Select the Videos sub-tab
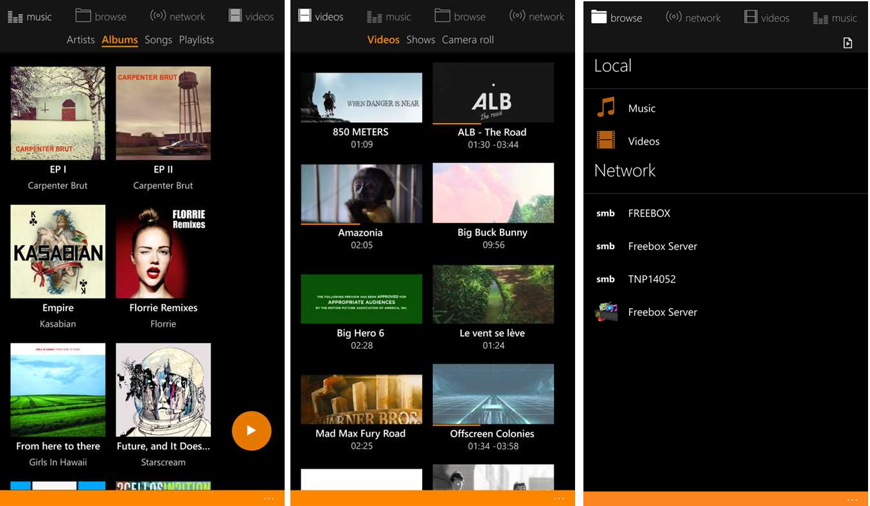 (x=384, y=40)
